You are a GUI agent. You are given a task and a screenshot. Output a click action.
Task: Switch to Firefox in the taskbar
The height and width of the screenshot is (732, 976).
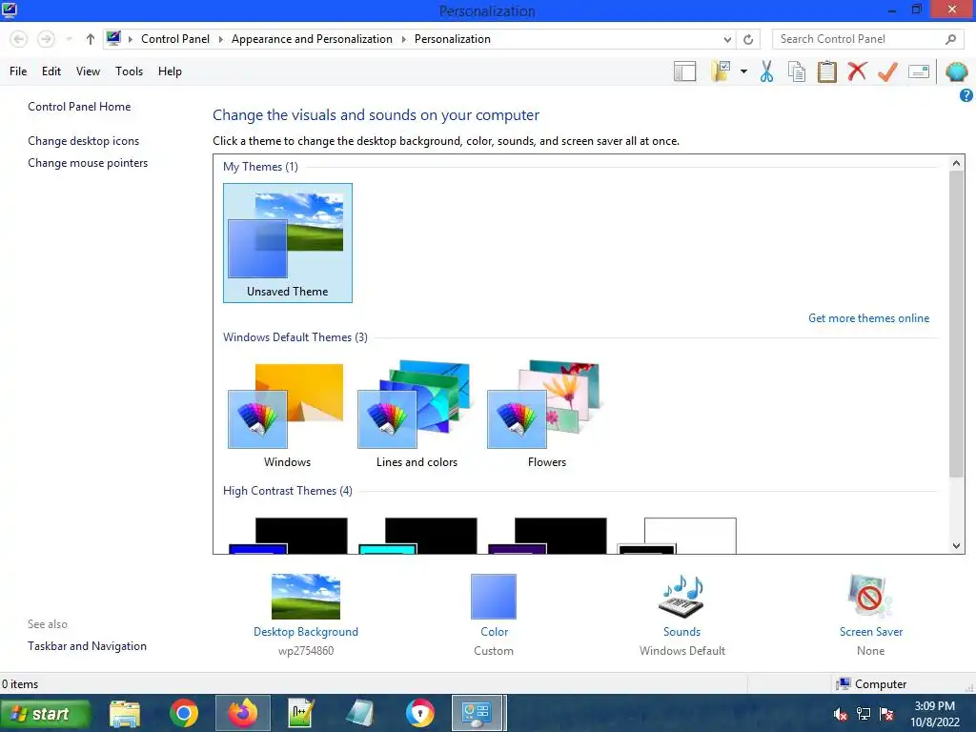pos(243,713)
